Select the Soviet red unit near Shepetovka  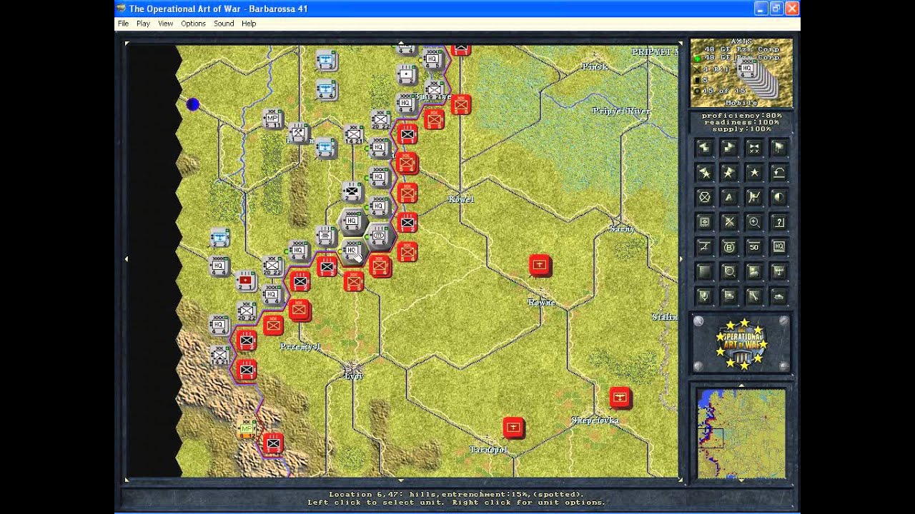619,397
